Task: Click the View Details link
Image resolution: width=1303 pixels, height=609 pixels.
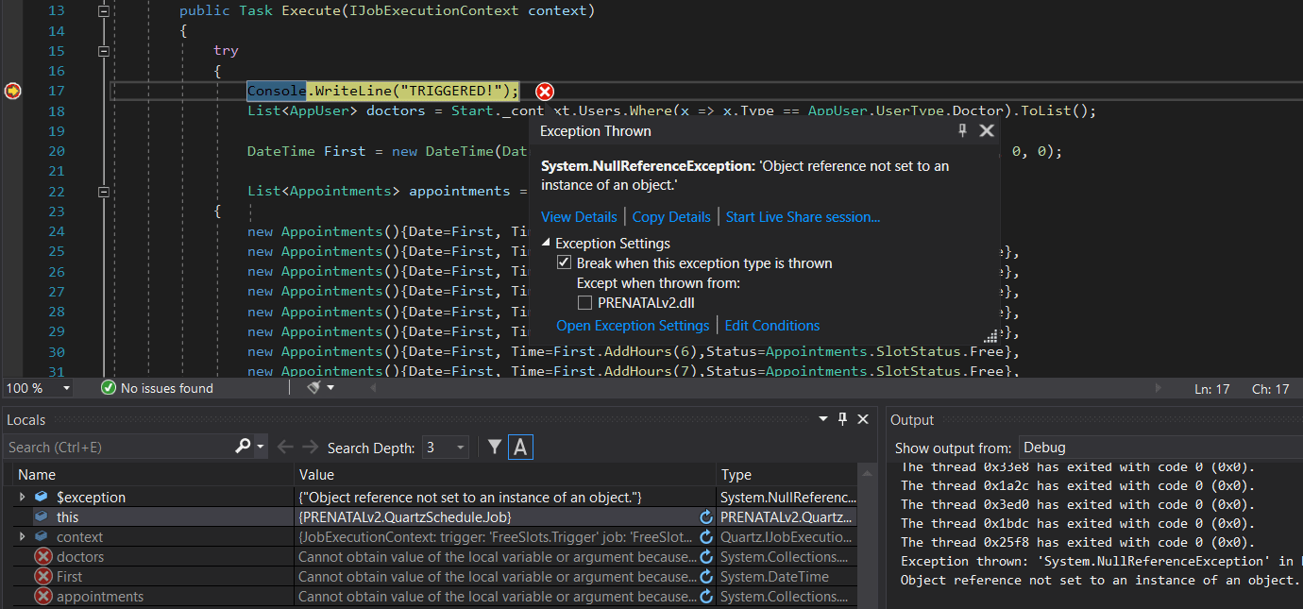Action: click(579, 217)
